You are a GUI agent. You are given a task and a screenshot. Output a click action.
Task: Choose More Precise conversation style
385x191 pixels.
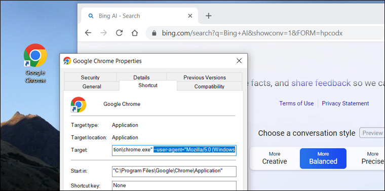(372, 159)
